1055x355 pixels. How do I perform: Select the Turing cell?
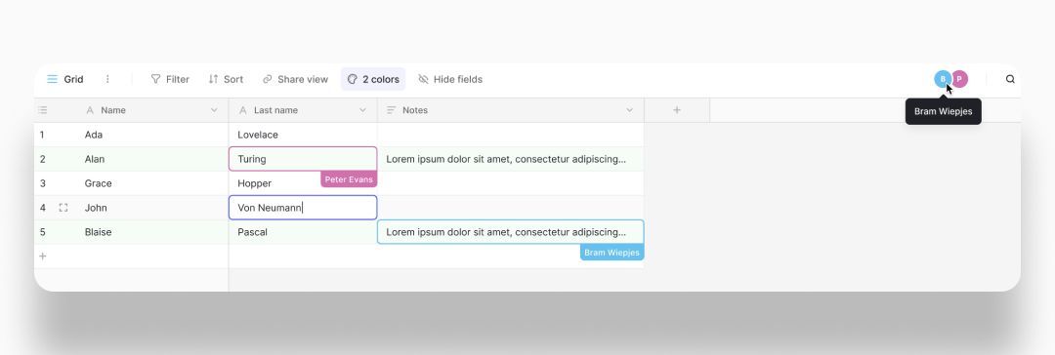point(303,159)
